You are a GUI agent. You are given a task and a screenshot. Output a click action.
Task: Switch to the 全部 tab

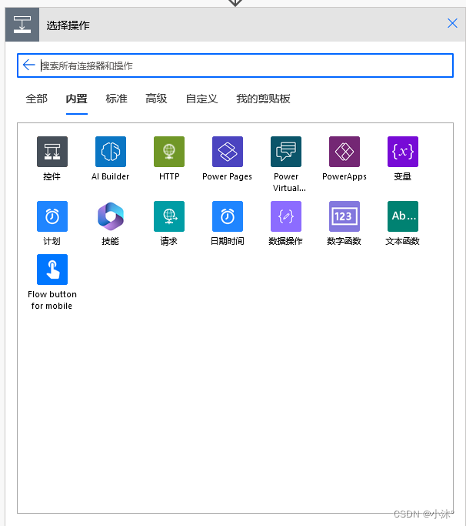tap(36, 99)
